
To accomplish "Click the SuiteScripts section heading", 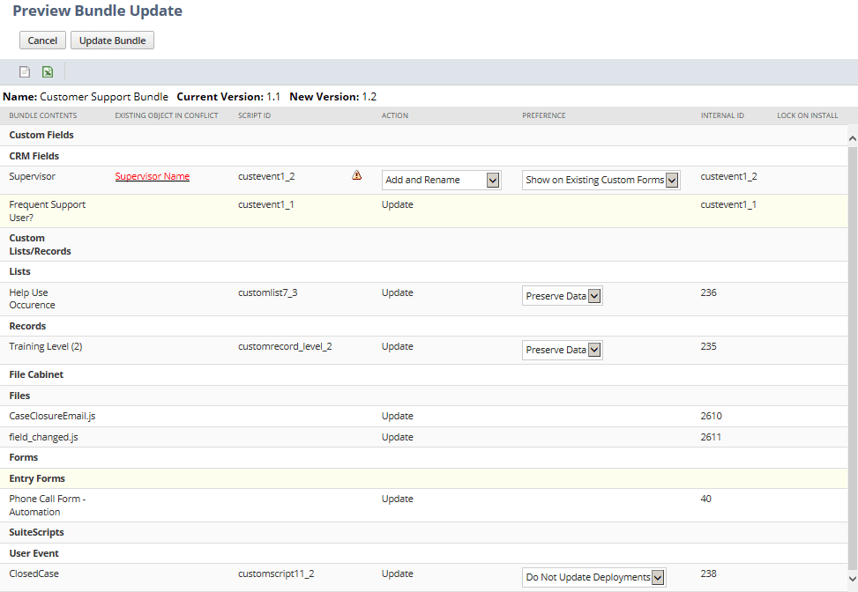I will [x=36, y=532].
